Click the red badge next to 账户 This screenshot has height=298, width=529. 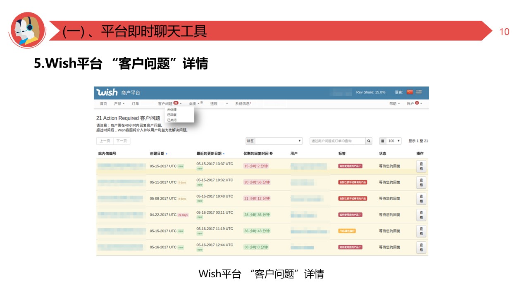tap(417, 103)
